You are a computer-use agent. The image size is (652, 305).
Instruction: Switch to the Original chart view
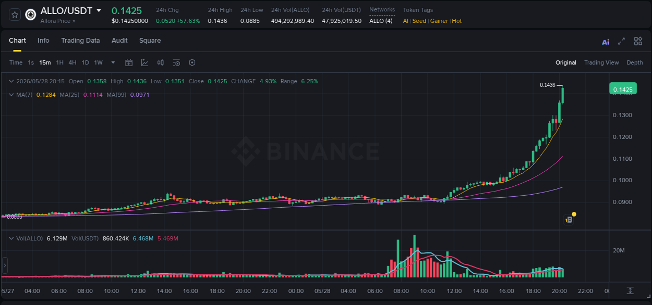coord(566,62)
